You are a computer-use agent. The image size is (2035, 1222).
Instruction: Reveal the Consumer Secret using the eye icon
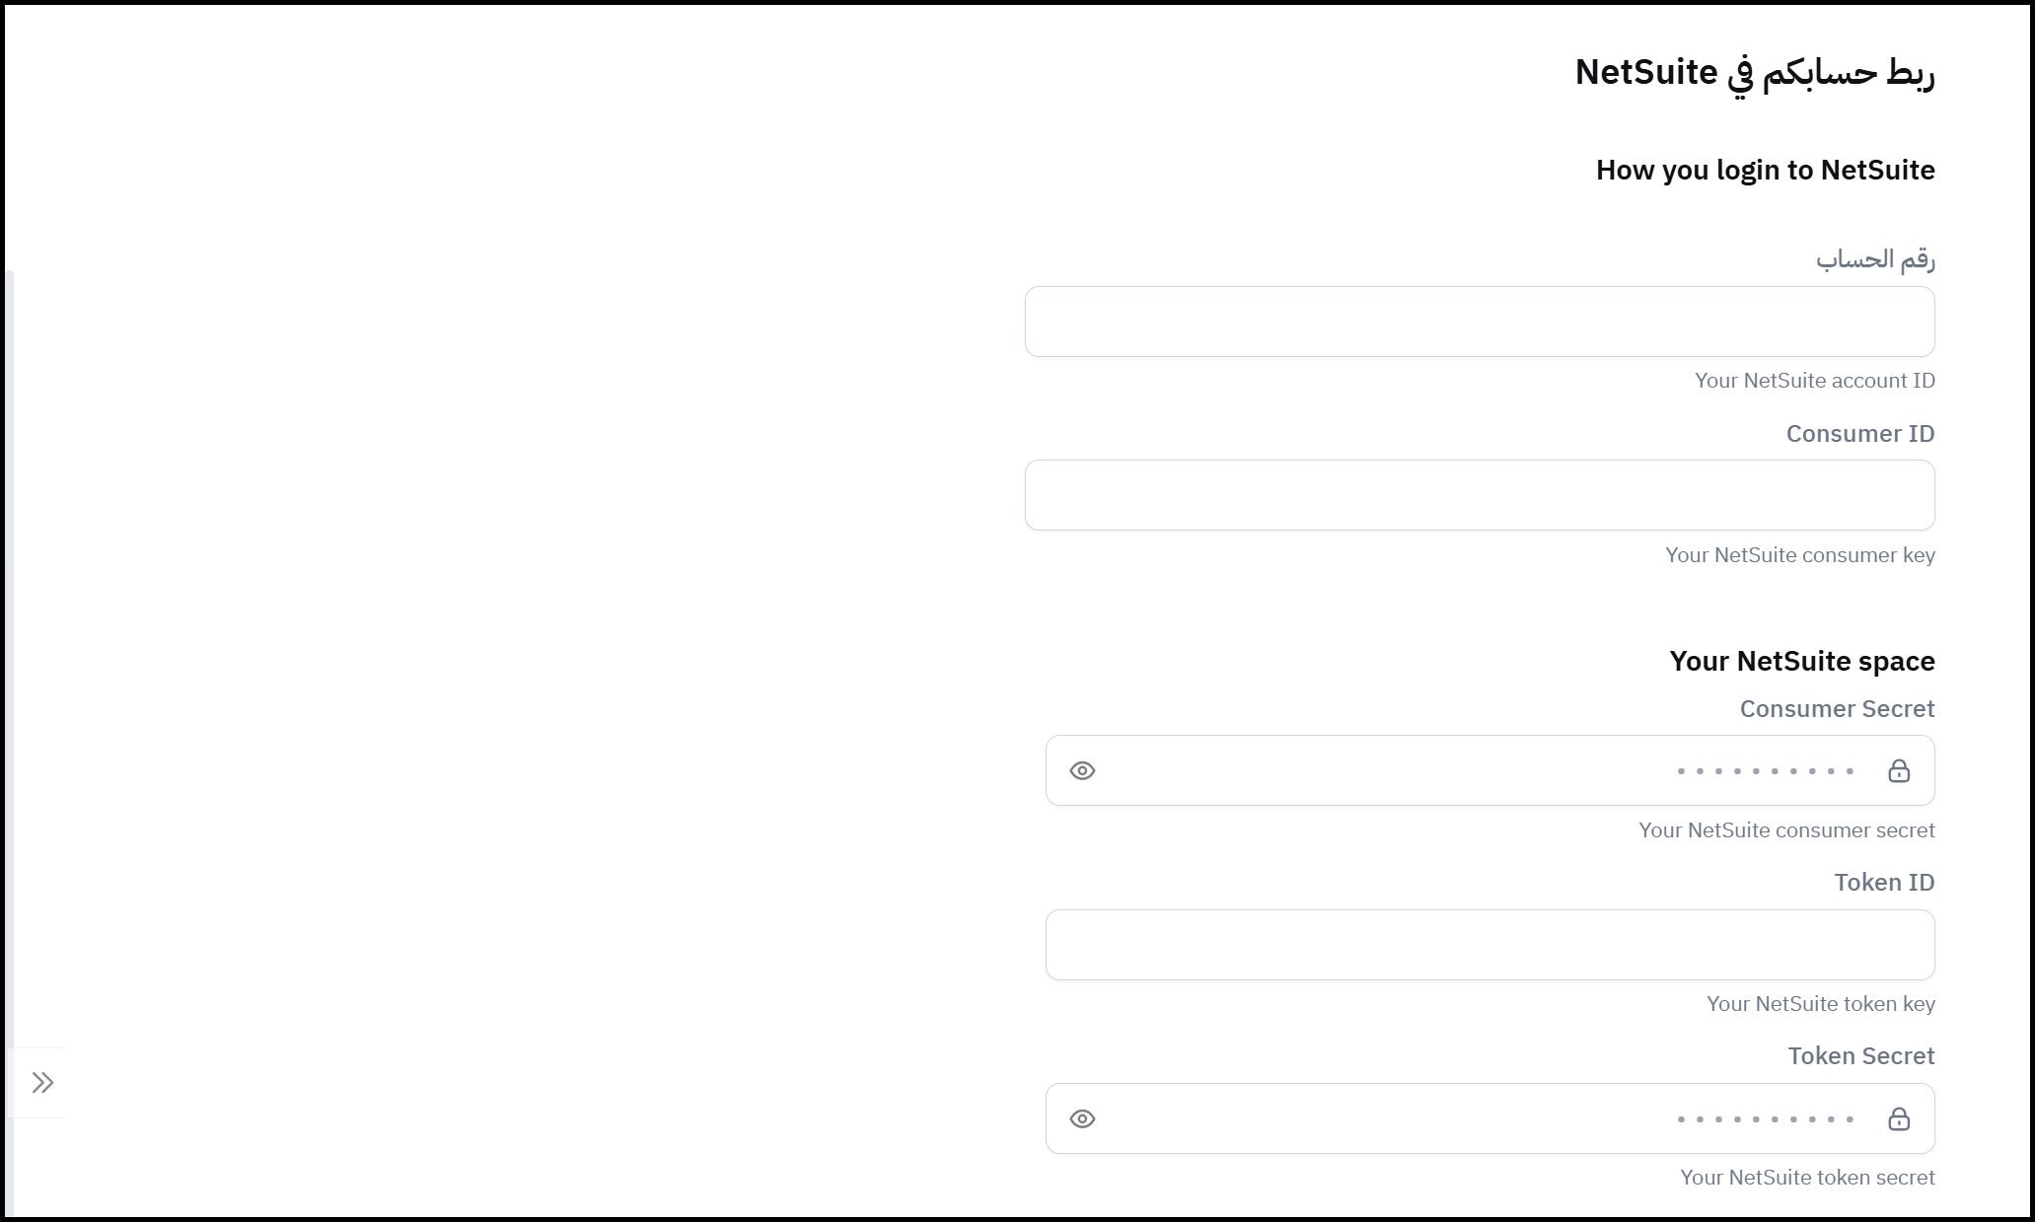(x=1082, y=771)
